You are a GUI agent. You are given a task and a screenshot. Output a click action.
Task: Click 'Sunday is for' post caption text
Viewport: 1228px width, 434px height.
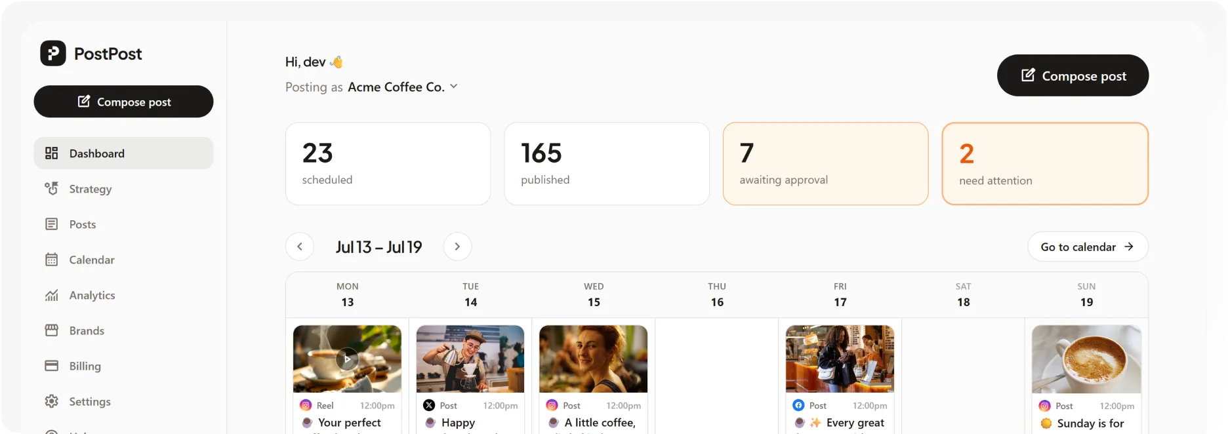click(1090, 424)
